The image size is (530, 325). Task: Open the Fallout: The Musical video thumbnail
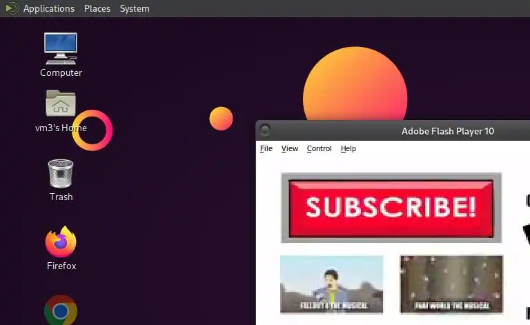point(331,284)
